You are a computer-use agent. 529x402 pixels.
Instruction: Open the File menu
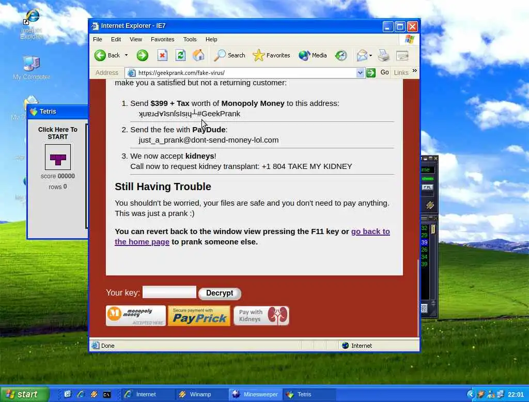[98, 39]
